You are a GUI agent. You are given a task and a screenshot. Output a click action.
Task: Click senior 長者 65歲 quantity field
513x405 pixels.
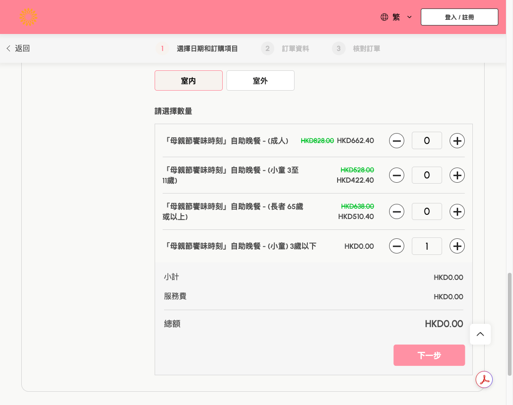pos(426,211)
